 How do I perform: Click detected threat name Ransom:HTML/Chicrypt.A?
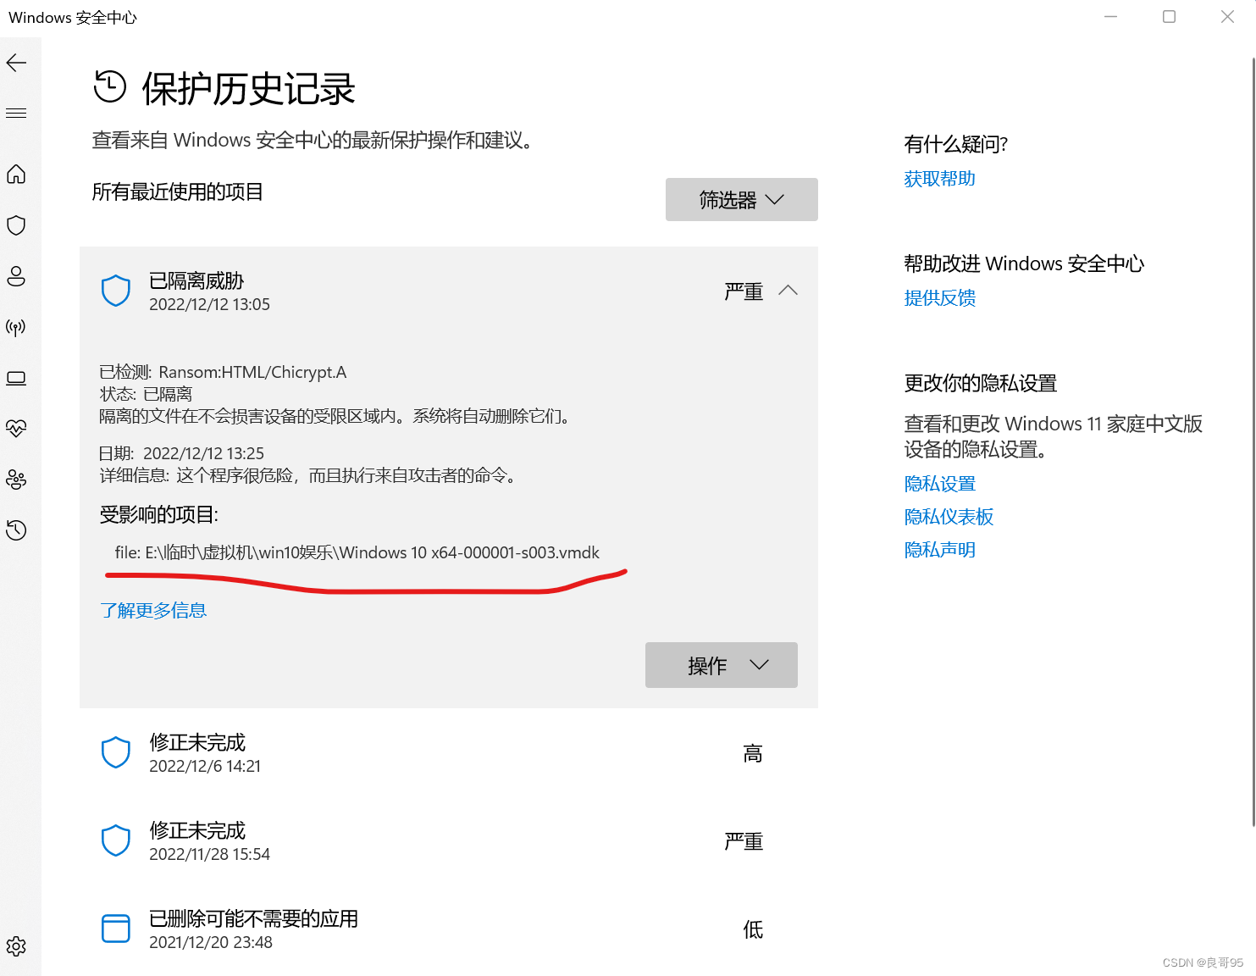[252, 372]
